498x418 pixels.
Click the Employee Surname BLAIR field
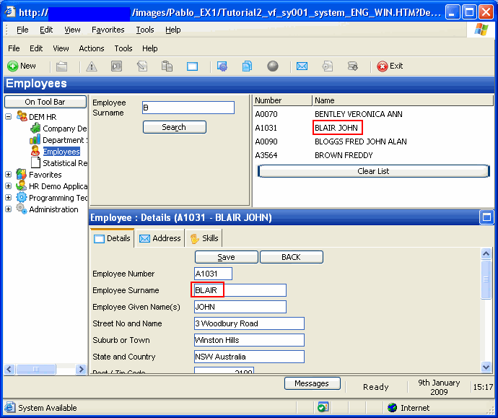coord(240,290)
